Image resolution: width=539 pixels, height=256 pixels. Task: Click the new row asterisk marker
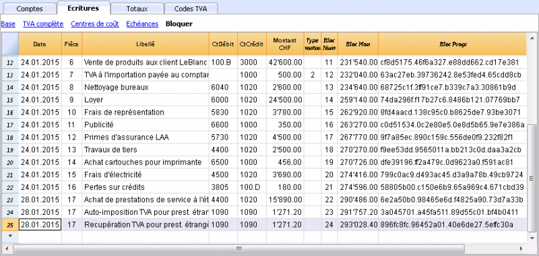click(x=10, y=236)
